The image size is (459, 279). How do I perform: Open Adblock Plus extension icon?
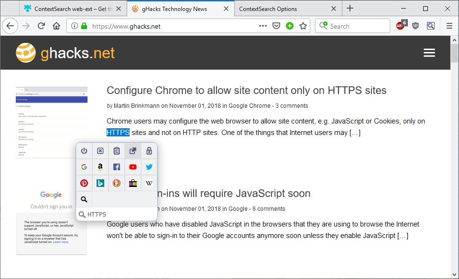(x=401, y=25)
